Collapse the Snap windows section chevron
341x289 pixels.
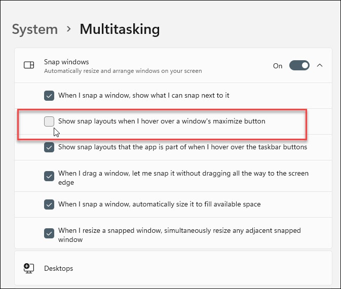(320, 65)
